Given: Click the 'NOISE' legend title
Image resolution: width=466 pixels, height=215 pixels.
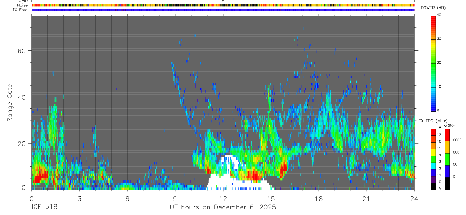Looking at the screenshot, I should [x=449, y=126].
